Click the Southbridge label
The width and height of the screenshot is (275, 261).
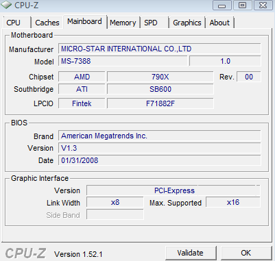pos(34,89)
